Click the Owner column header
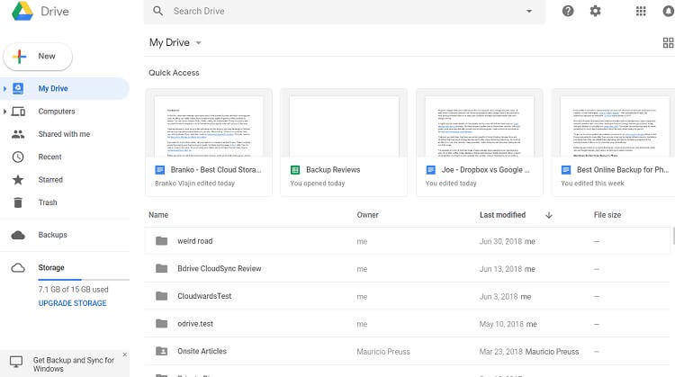This screenshot has height=377, width=675. coord(367,215)
